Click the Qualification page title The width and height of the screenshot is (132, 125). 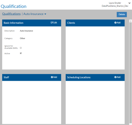[14, 6]
